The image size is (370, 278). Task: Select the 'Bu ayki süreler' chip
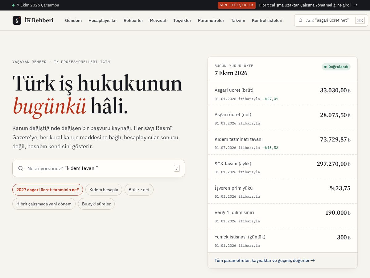tap(96, 204)
